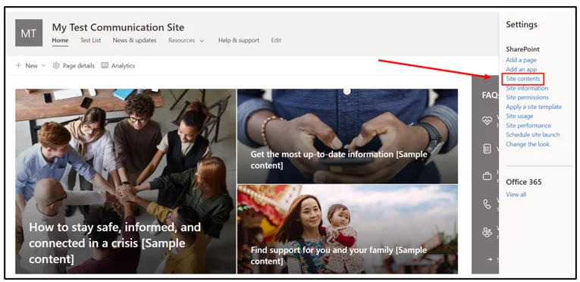Click the plus icon beside New

coord(18,65)
